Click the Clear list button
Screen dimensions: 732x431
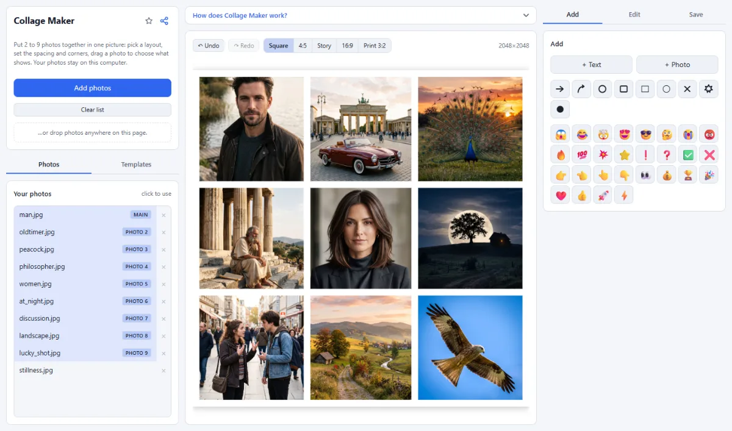click(93, 110)
